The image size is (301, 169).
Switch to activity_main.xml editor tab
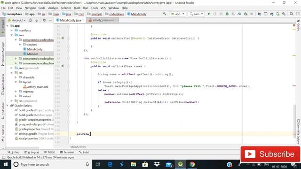tap(103, 20)
